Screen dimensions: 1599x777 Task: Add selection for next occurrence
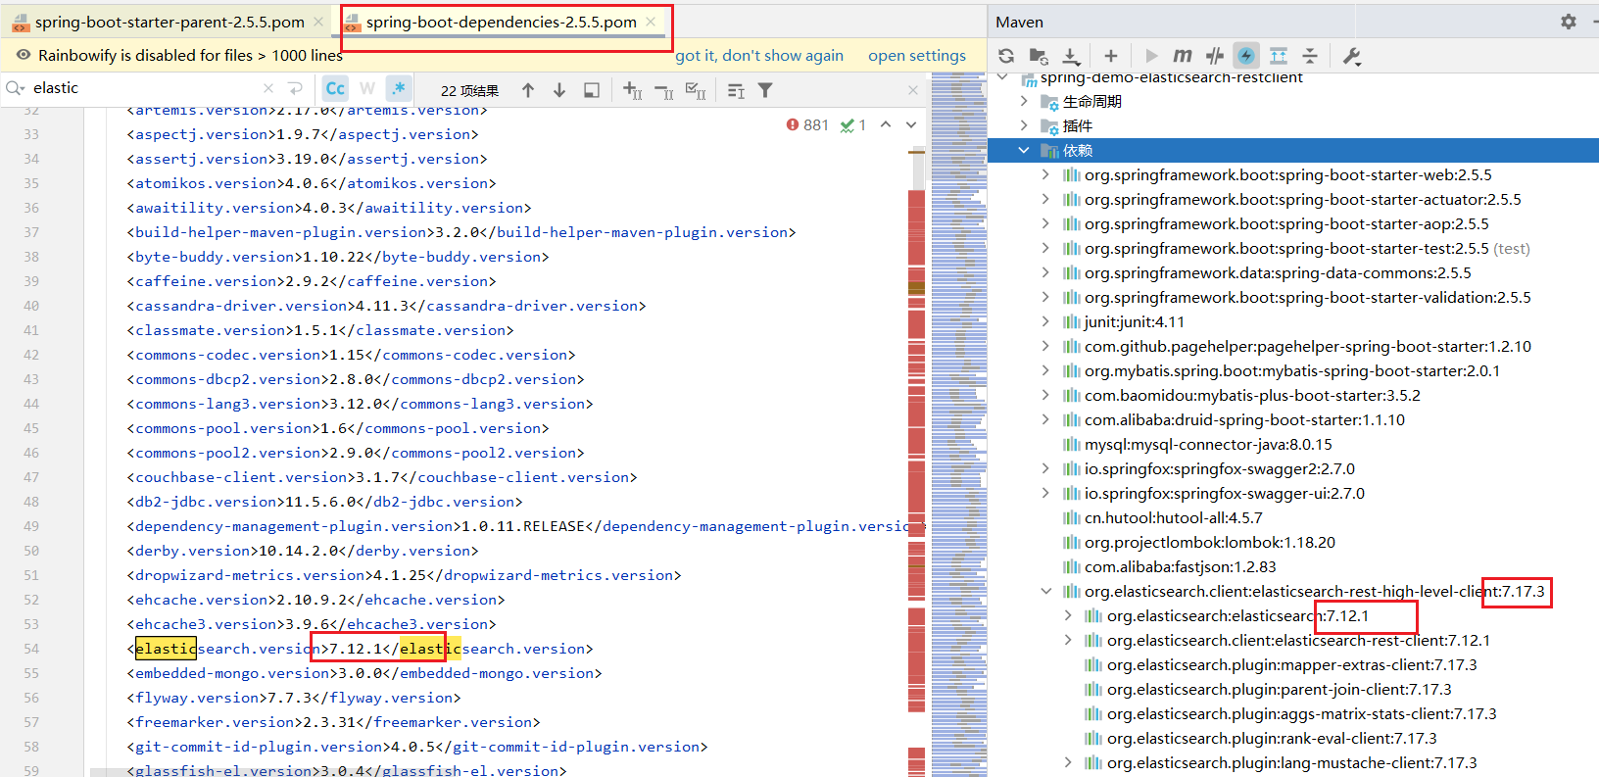[x=633, y=90]
